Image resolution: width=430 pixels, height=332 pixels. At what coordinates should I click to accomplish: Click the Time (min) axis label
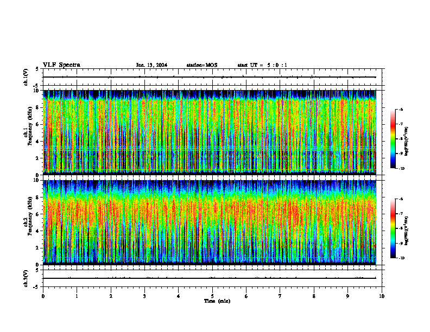coord(217,301)
